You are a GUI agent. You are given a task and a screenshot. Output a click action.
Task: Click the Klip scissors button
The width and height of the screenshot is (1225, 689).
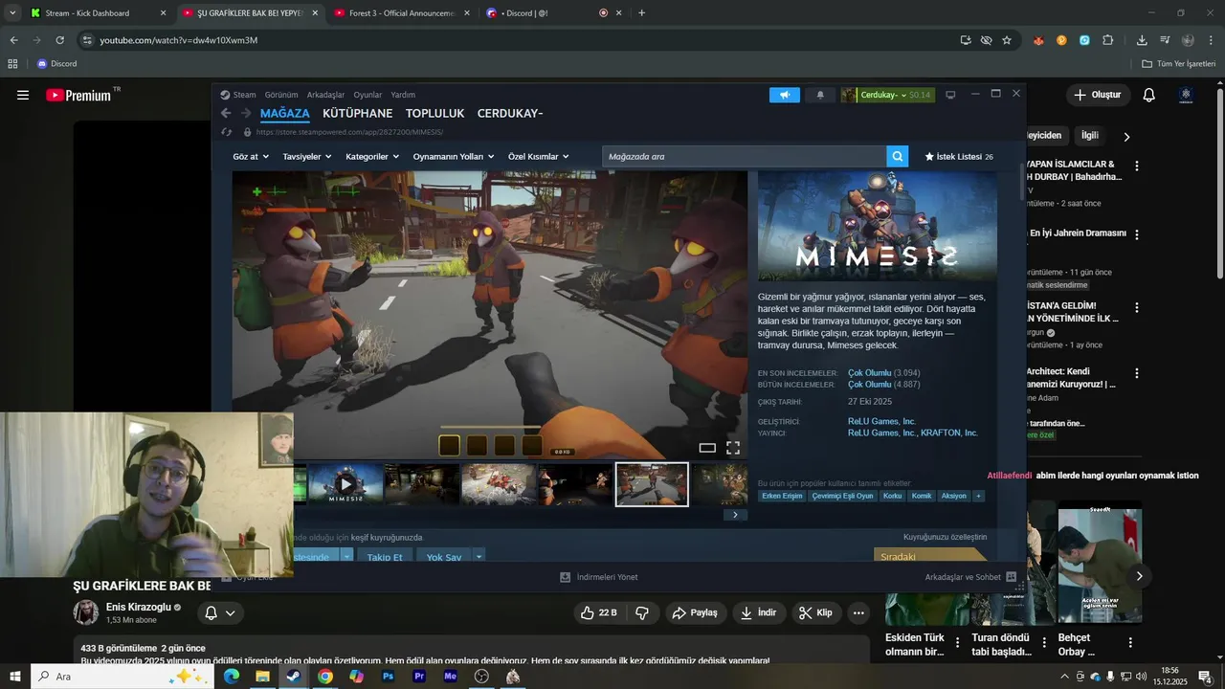click(x=815, y=612)
